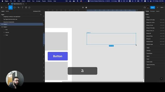
Task: Select the Comment tool
Action: [x=29, y=7]
